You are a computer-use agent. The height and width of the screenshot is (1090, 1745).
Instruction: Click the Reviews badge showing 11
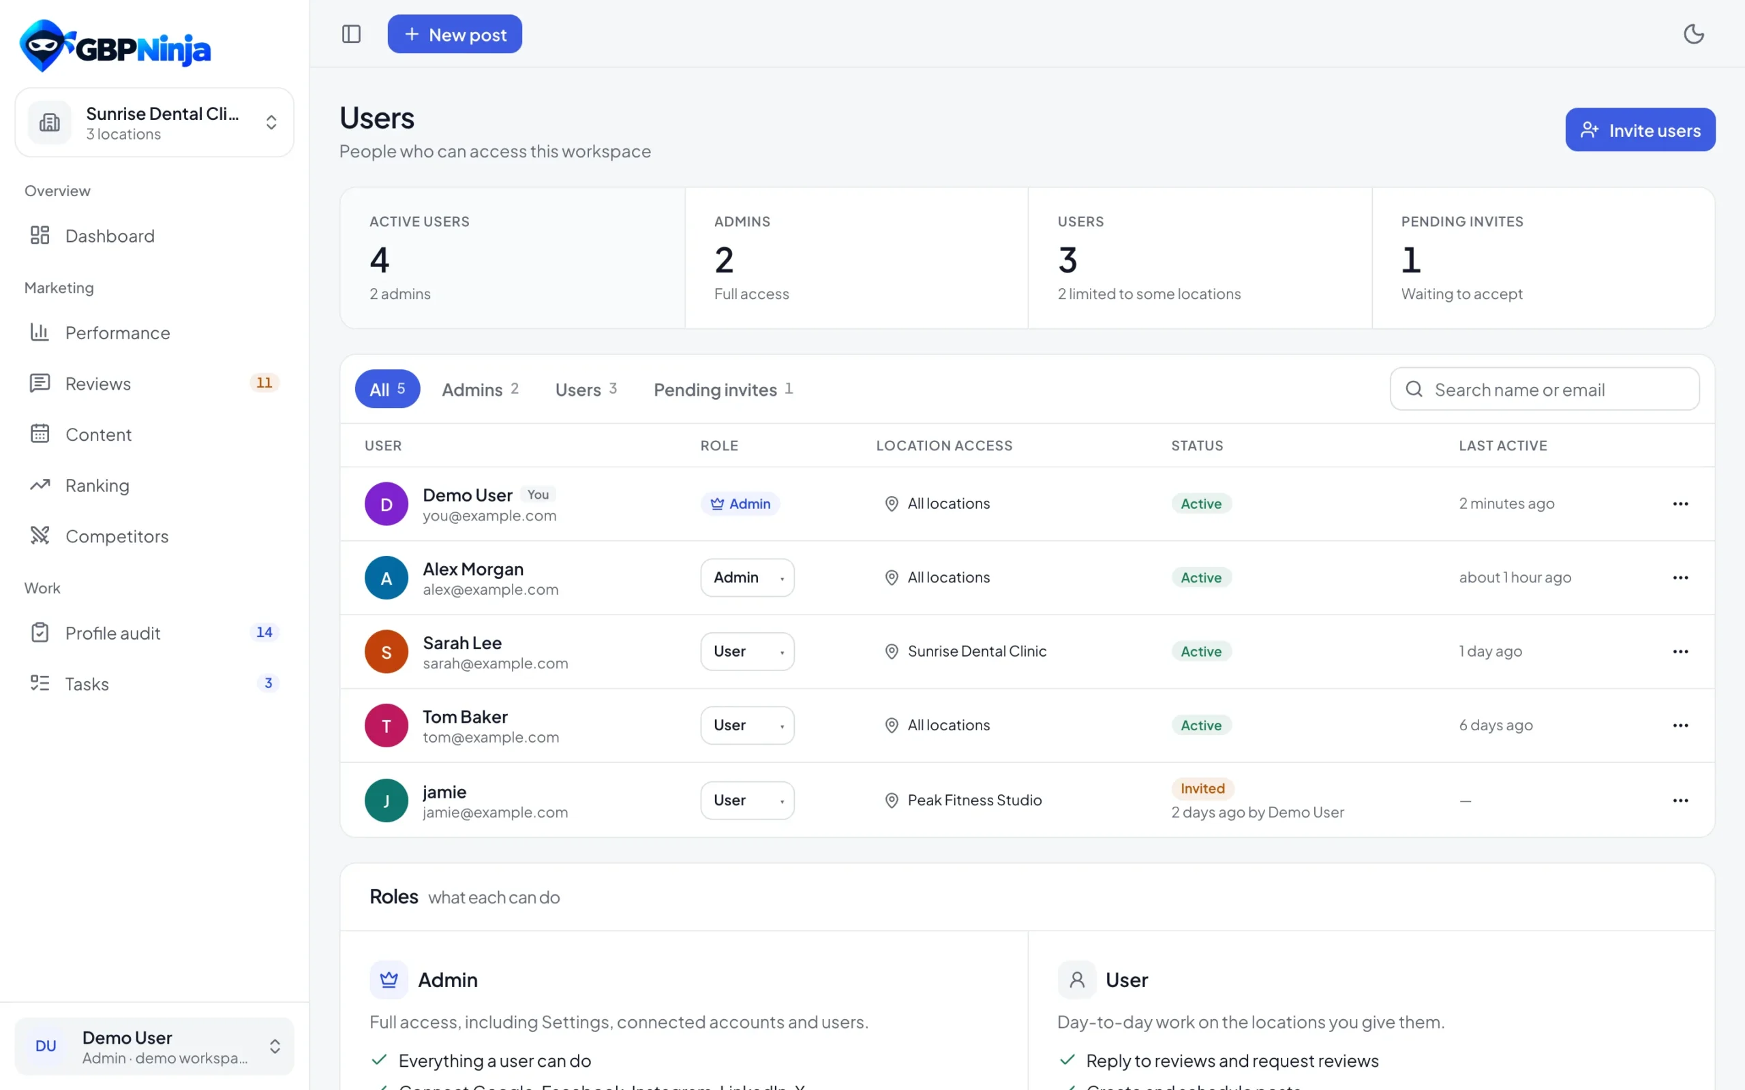click(264, 383)
